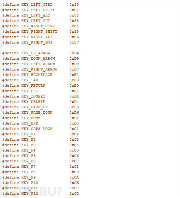Click the hex value 0xCD for KEY_F12
180x198 pixels.
click(74, 193)
